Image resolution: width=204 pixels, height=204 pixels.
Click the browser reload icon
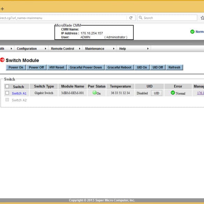coord(131,18)
